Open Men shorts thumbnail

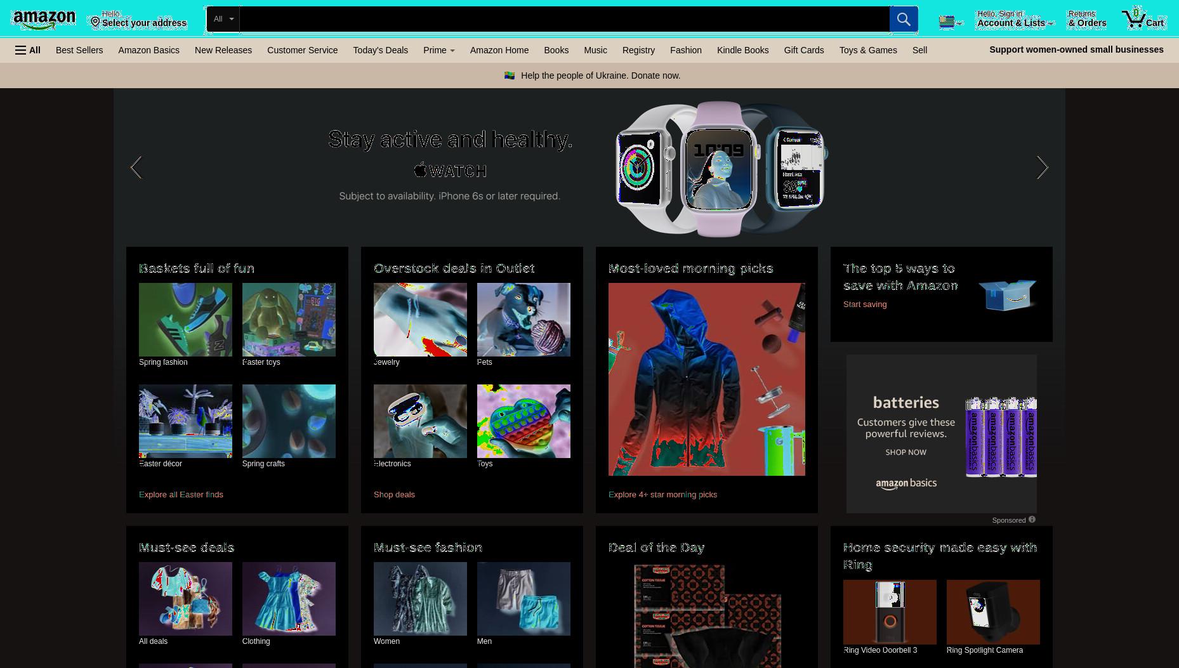(x=524, y=599)
